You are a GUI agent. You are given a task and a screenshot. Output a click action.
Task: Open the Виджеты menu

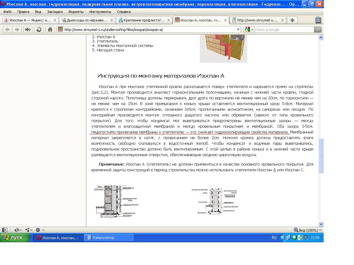coord(76,12)
